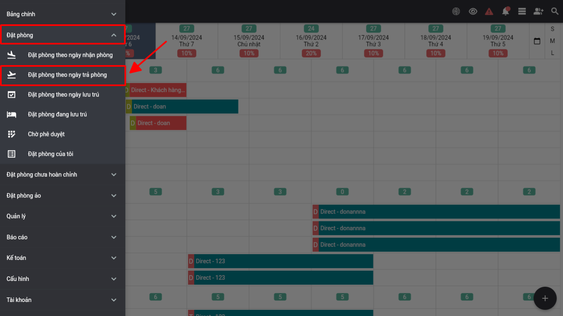This screenshot has width=563, height=316.
Task: Click the checked calendar icon for stay-date bookings
Action: pos(12,94)
